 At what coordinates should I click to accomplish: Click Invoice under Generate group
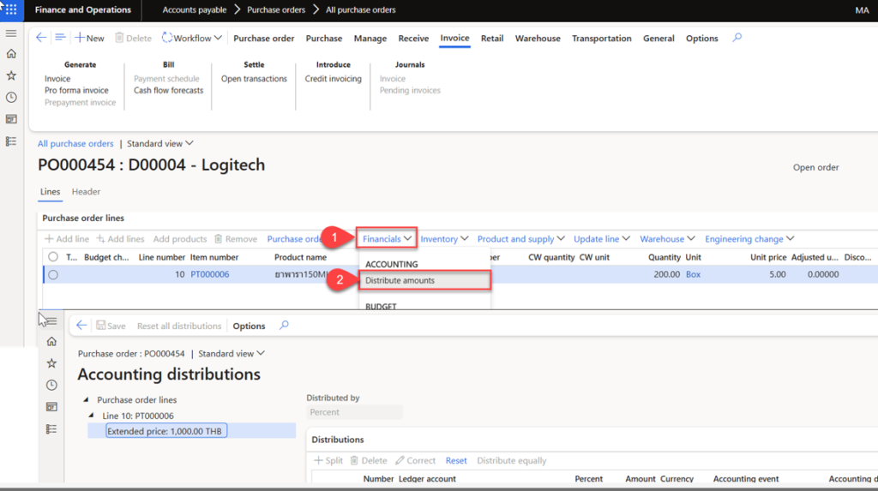(x=57, y=79)
